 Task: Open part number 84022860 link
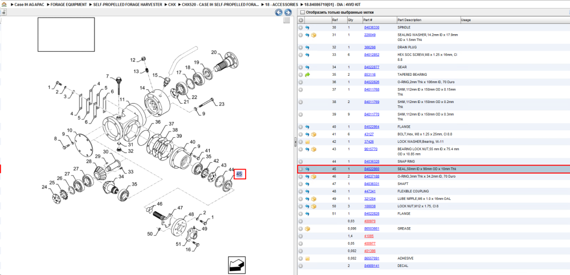coord(372,169)
